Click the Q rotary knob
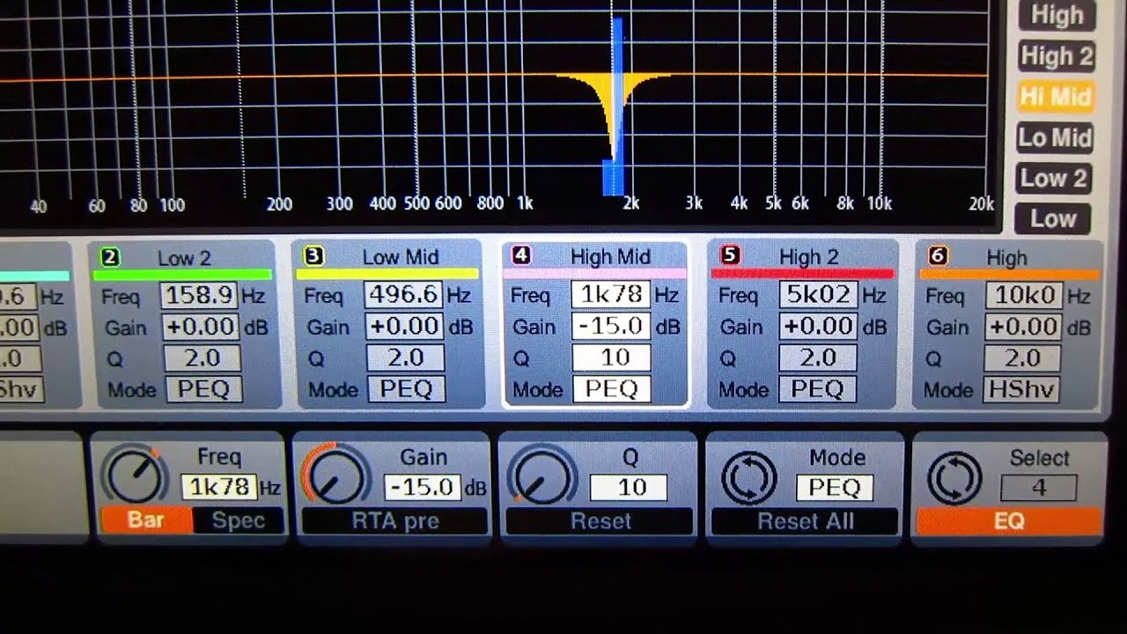Screen dimensions: 1127x634 click(541, 477)
